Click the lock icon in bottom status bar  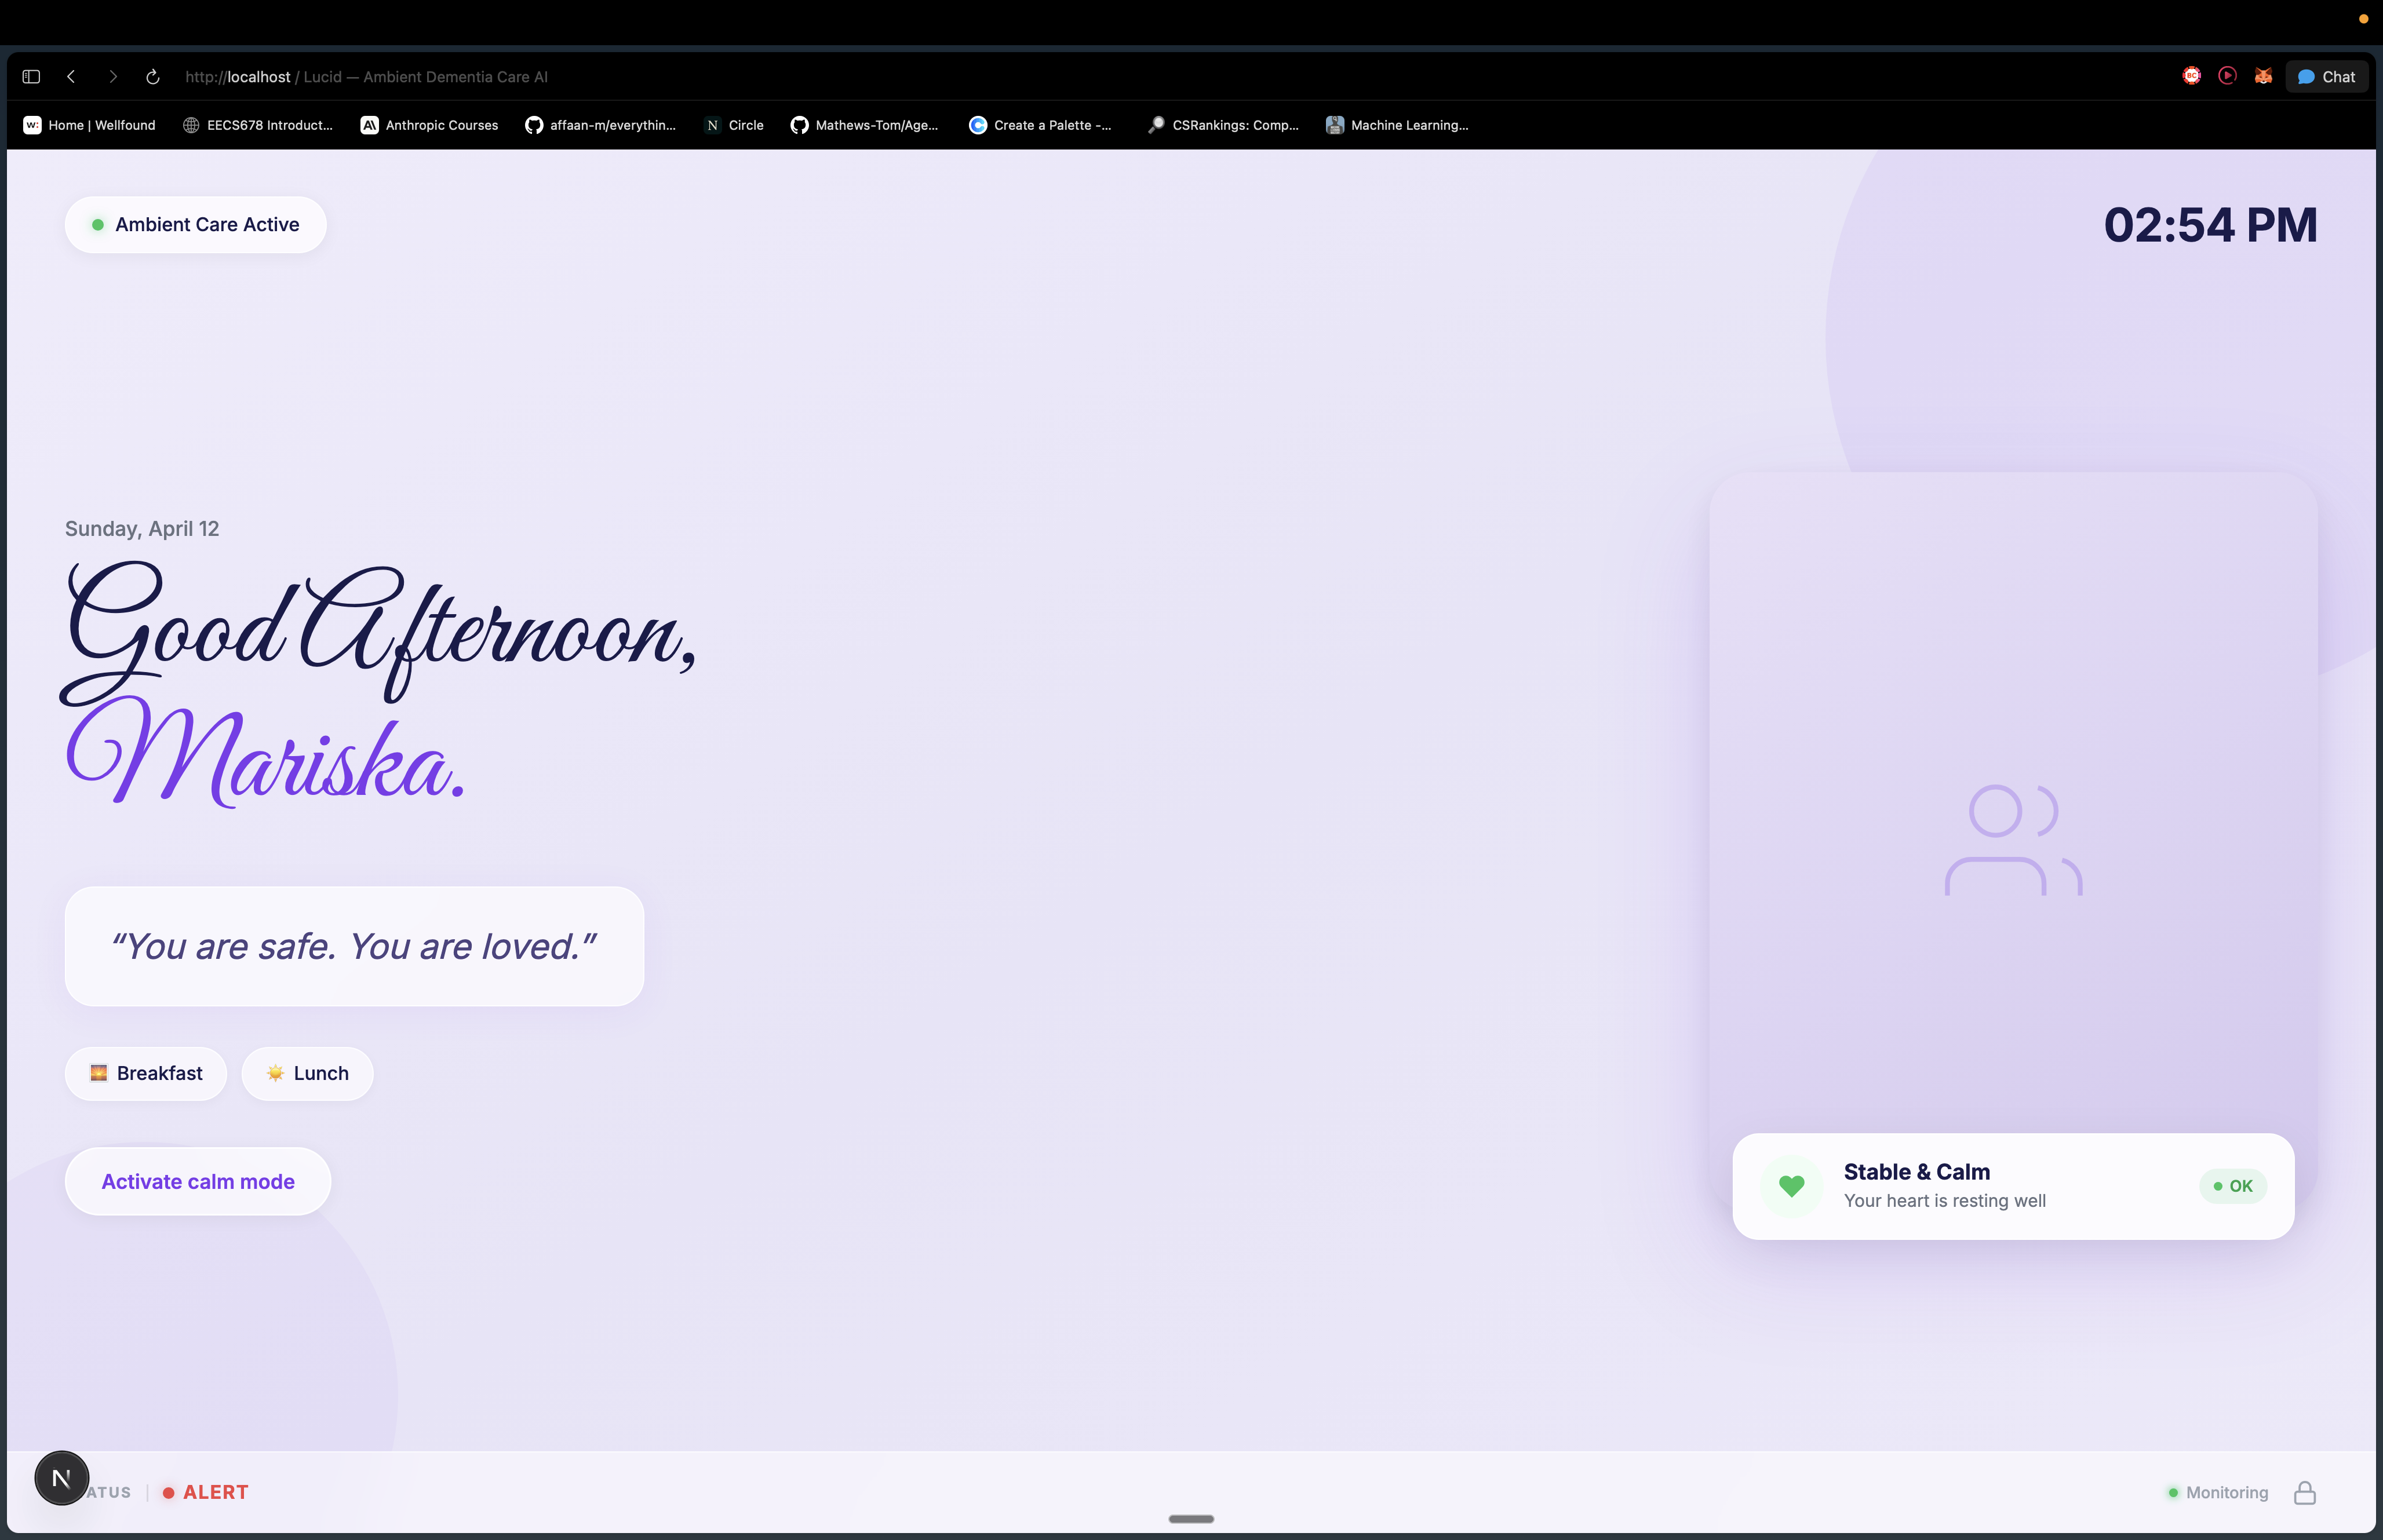click(2304, 1492)
